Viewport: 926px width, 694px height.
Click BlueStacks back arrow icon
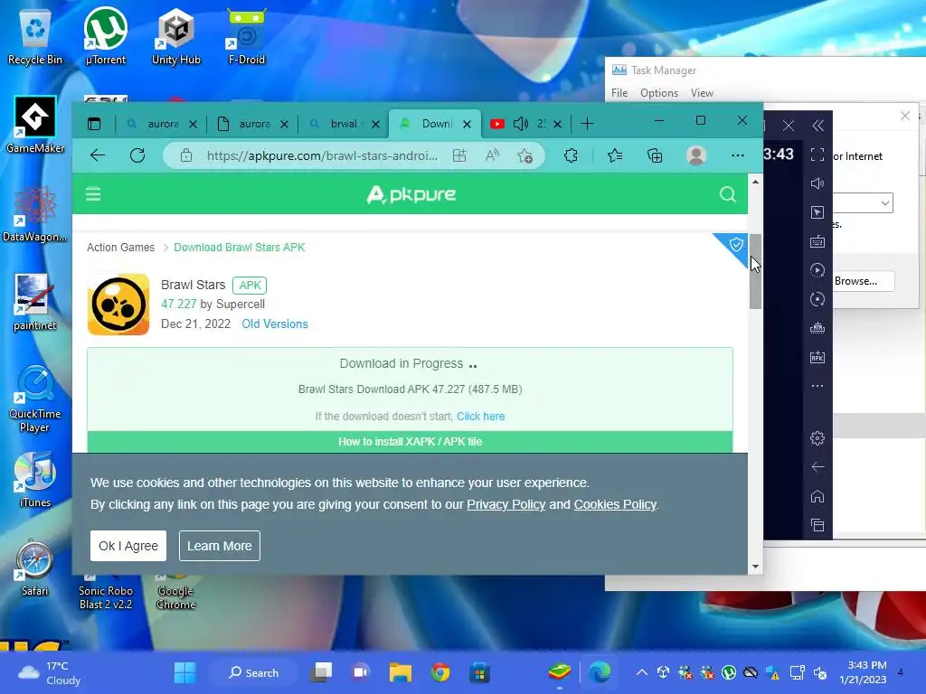(817, 467)
